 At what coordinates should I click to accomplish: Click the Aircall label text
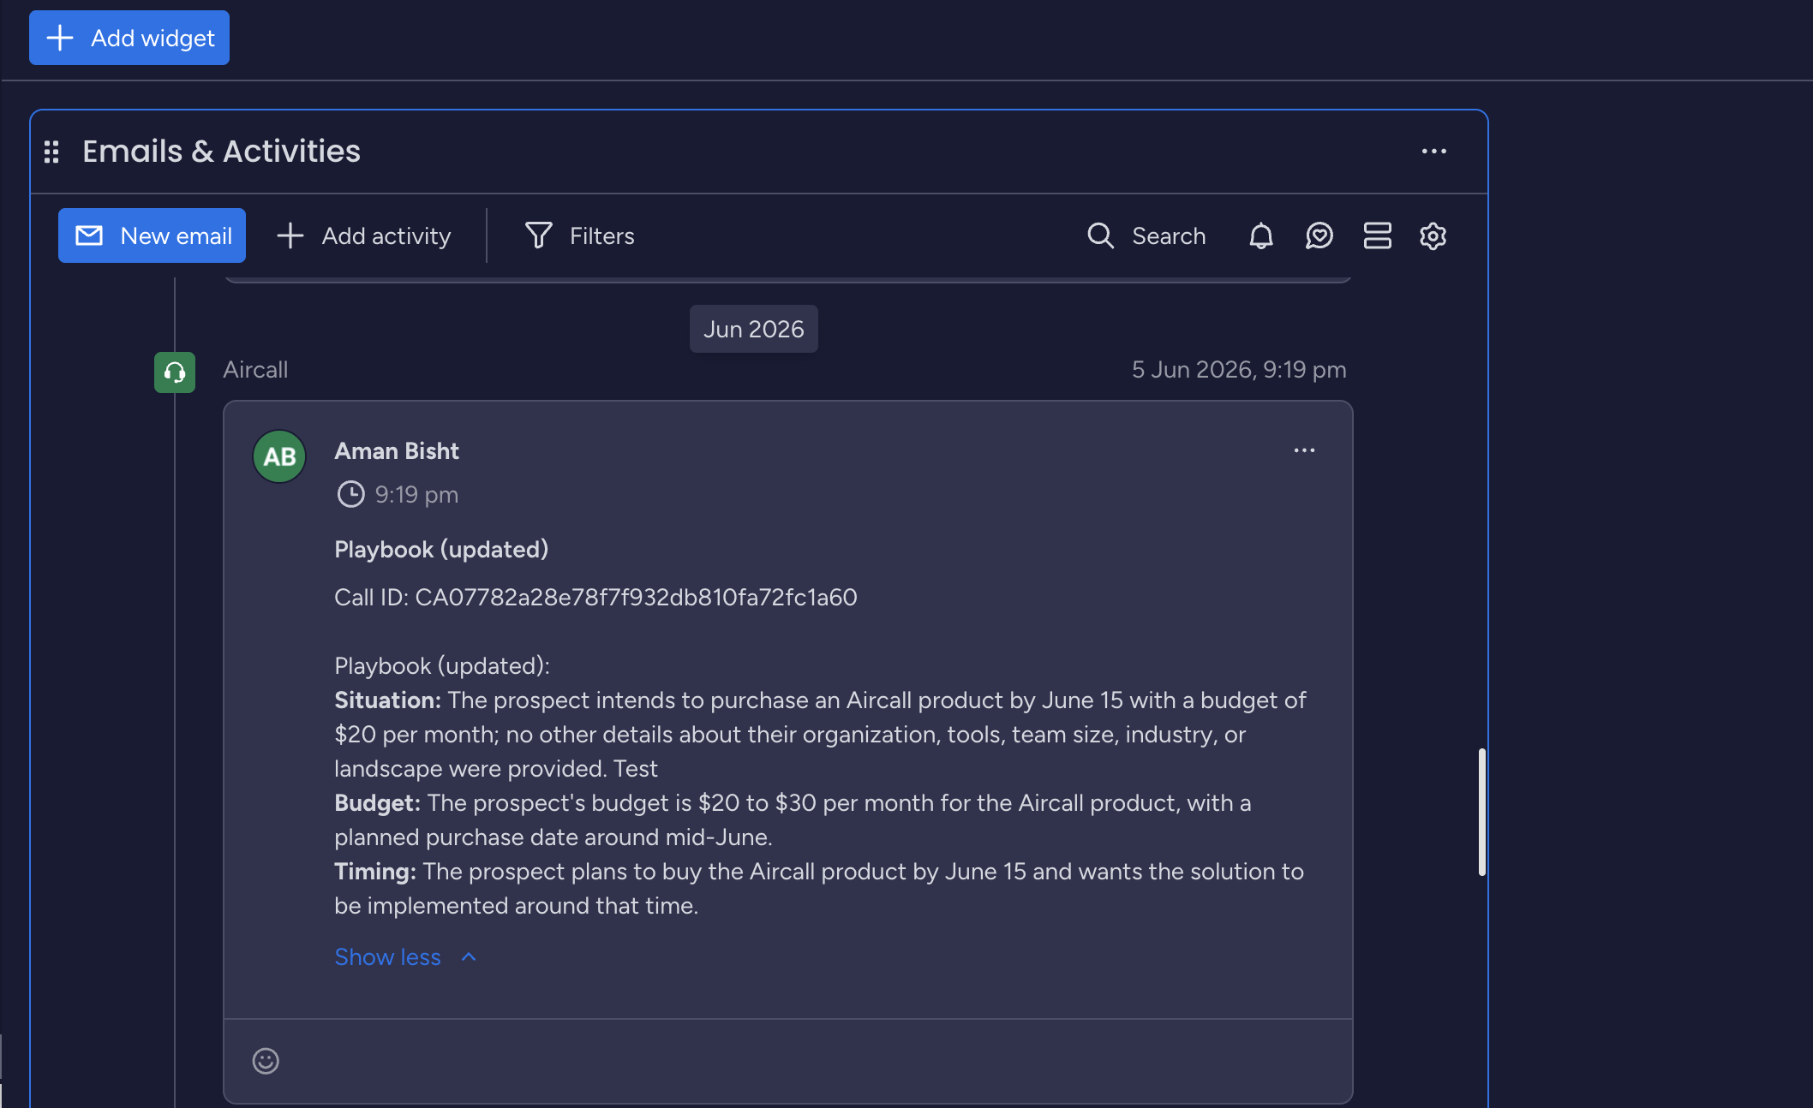[255, 370]
